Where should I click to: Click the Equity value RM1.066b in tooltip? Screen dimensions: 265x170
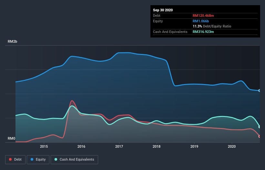201,21
